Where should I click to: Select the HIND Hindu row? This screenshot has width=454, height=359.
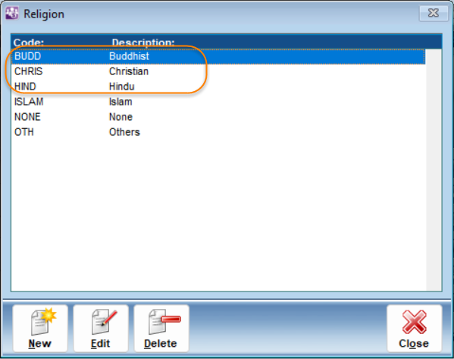[x=218, y=87]
